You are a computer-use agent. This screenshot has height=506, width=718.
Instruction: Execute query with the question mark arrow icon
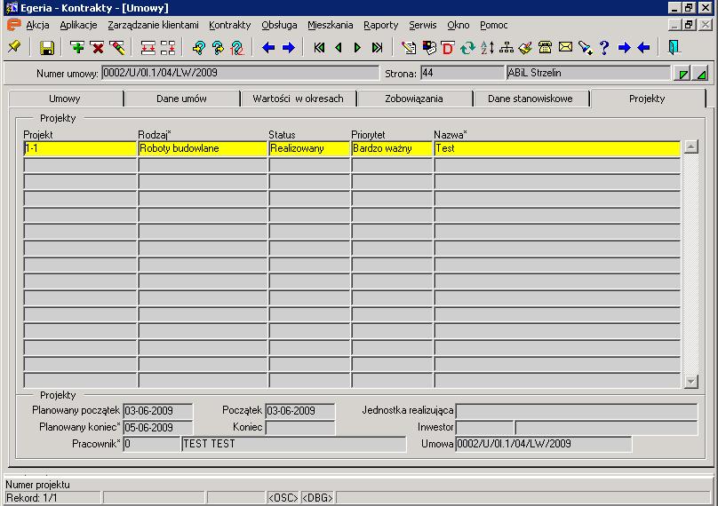[219, 48]
